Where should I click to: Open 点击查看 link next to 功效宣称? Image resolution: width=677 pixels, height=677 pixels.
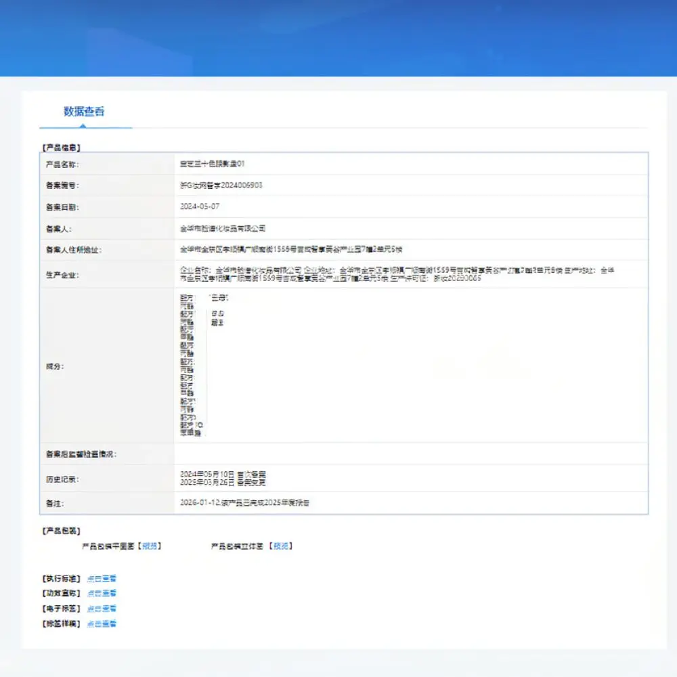click(102, 593)
